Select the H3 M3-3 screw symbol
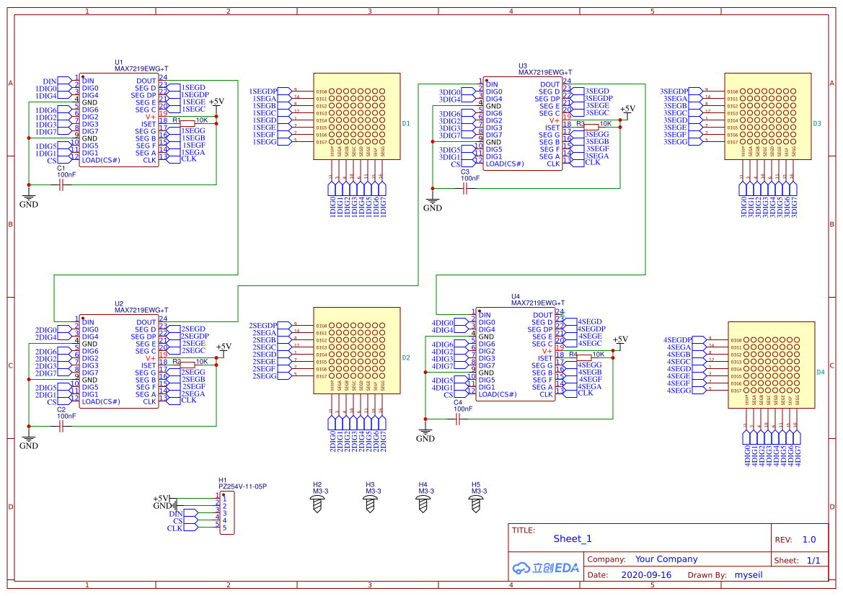The width and height of the screenshot is (843, 596). click(370, 504)
